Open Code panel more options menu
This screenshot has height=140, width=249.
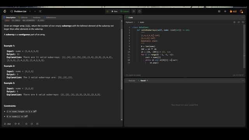click(243, 17)
